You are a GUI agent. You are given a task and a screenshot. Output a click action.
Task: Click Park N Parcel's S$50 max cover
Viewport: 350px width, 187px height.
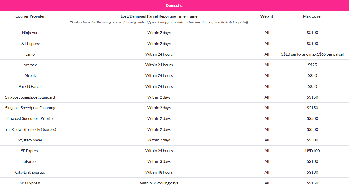pos(312,86)
